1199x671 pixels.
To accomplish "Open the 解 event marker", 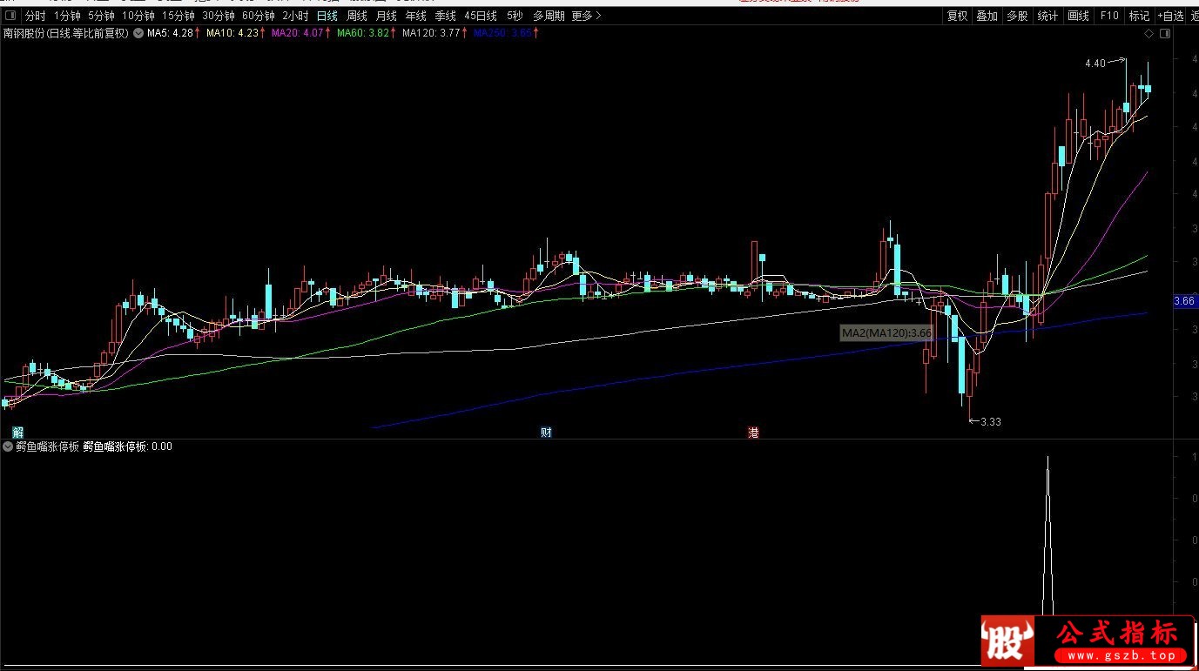I will click(x=17, y=433).
